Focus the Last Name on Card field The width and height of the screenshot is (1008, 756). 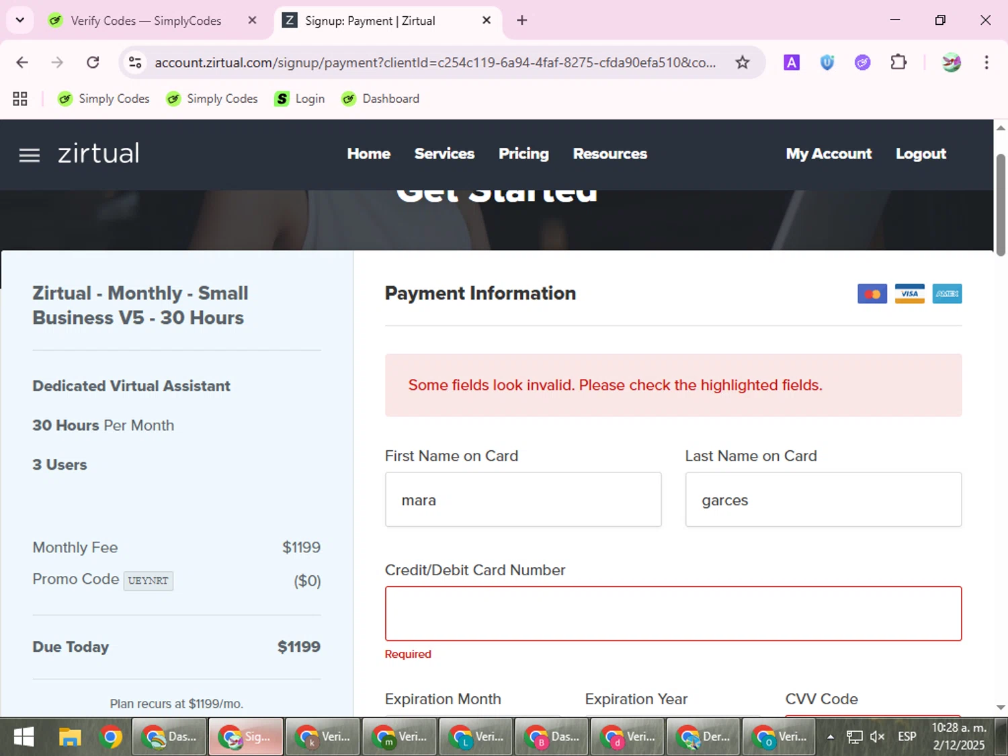click(x=823, y=499)
